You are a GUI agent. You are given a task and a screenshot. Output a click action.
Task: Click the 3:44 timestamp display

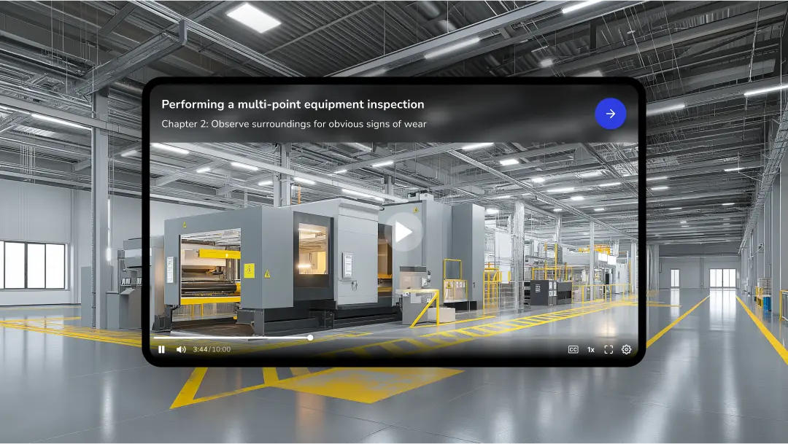pyautogui.click(x=209, y=350)
